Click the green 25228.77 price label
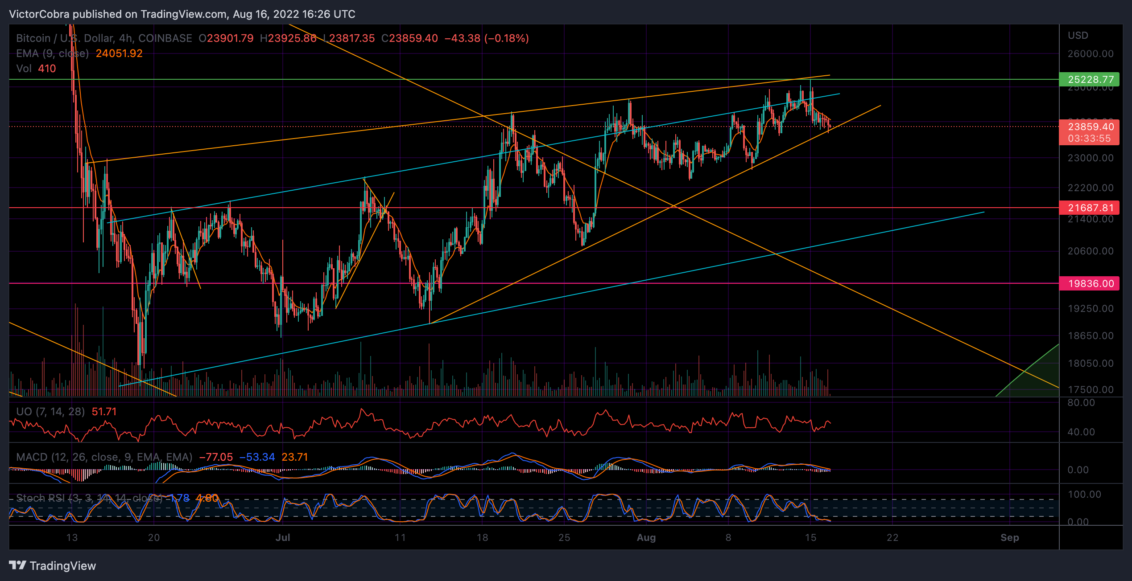Viewport: 1132px width, 581px height. [x=1089, y=79]
